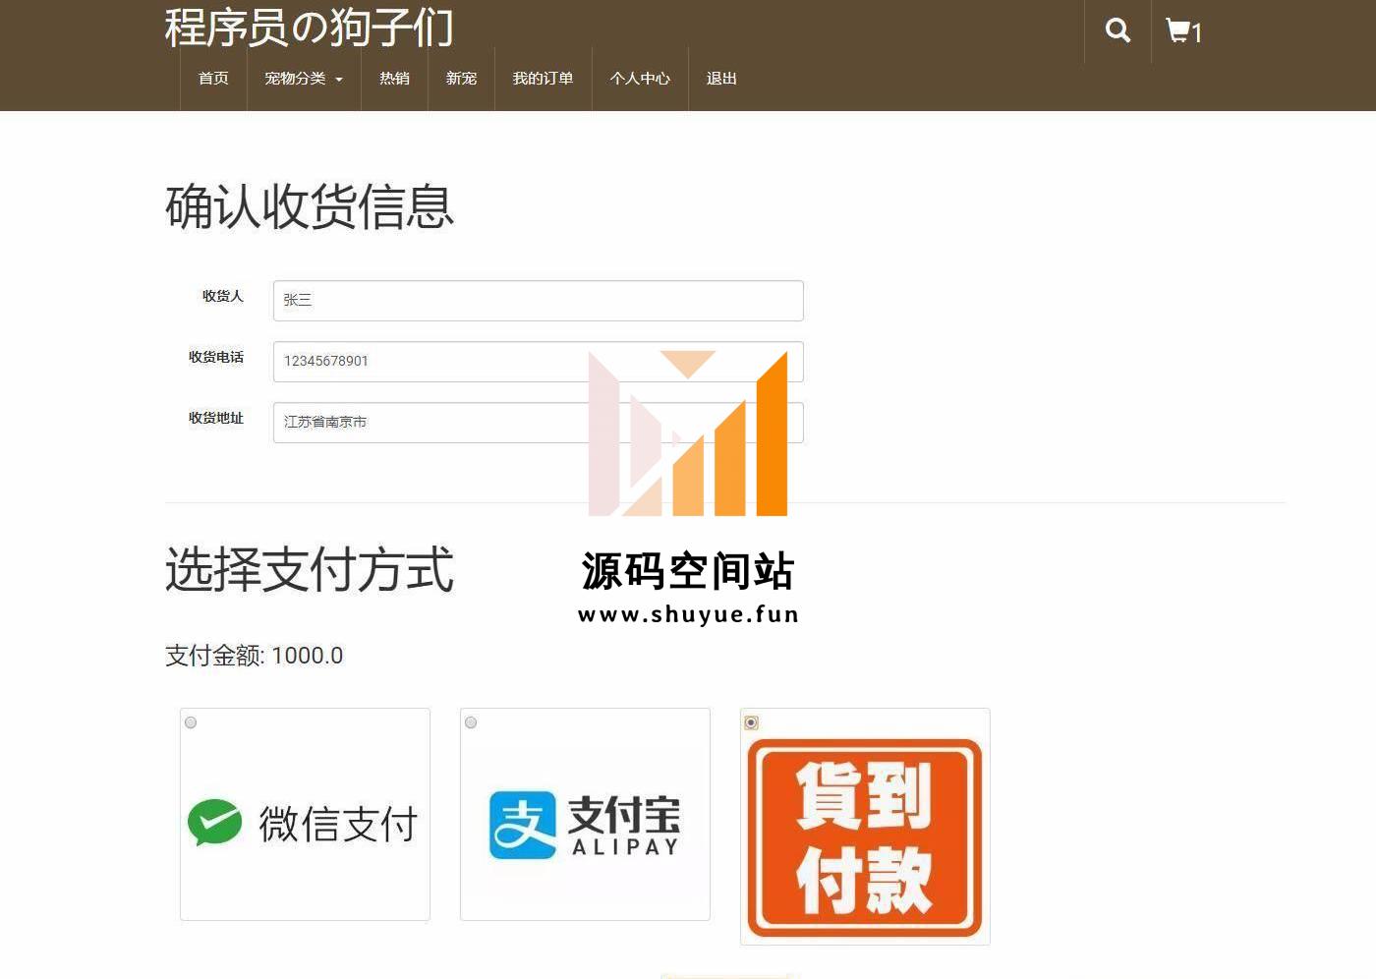Click the 收货人 label
Viewport: 1376px width, 979px height.
point(223,296)
